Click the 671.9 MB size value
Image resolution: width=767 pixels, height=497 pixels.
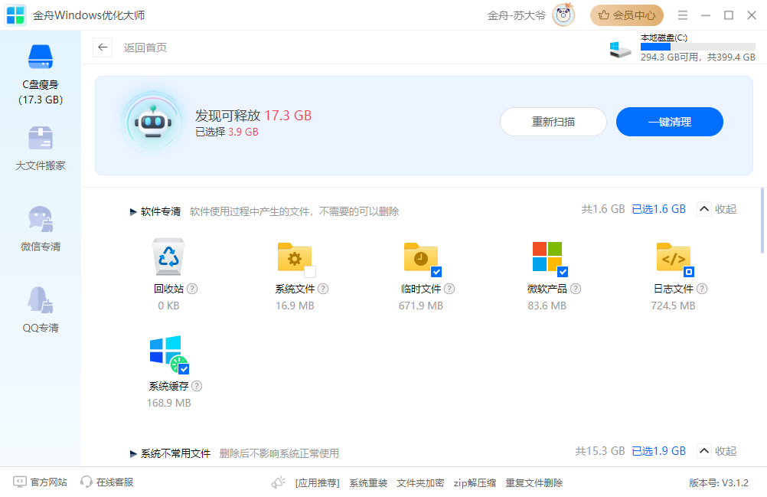[x=421, y=306]
